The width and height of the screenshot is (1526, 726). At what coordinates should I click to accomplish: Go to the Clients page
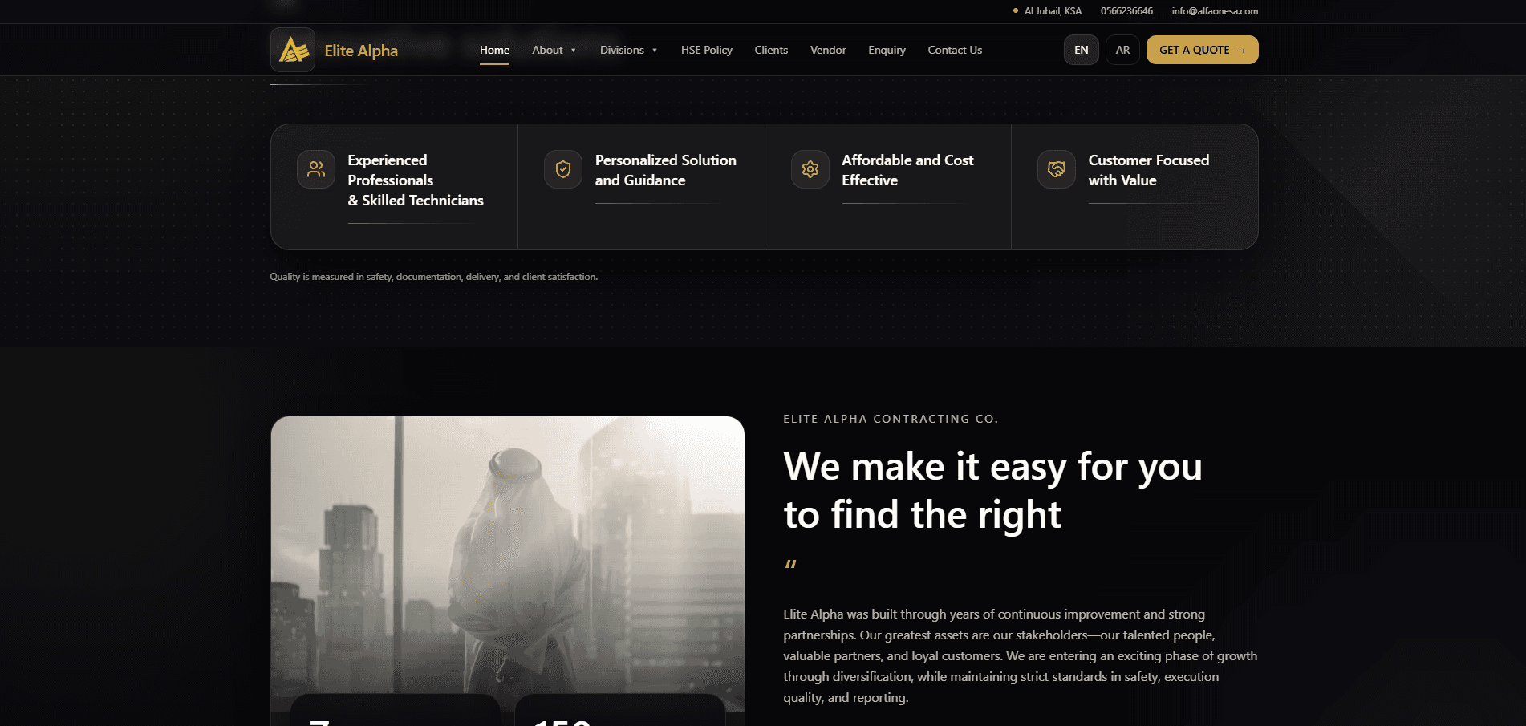tap(771, 50)
